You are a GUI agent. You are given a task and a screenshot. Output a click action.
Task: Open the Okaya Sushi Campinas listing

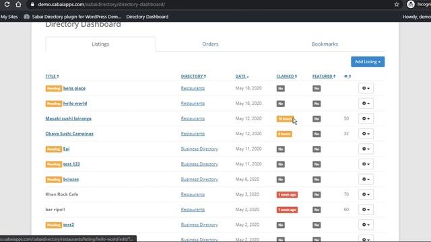69,134
